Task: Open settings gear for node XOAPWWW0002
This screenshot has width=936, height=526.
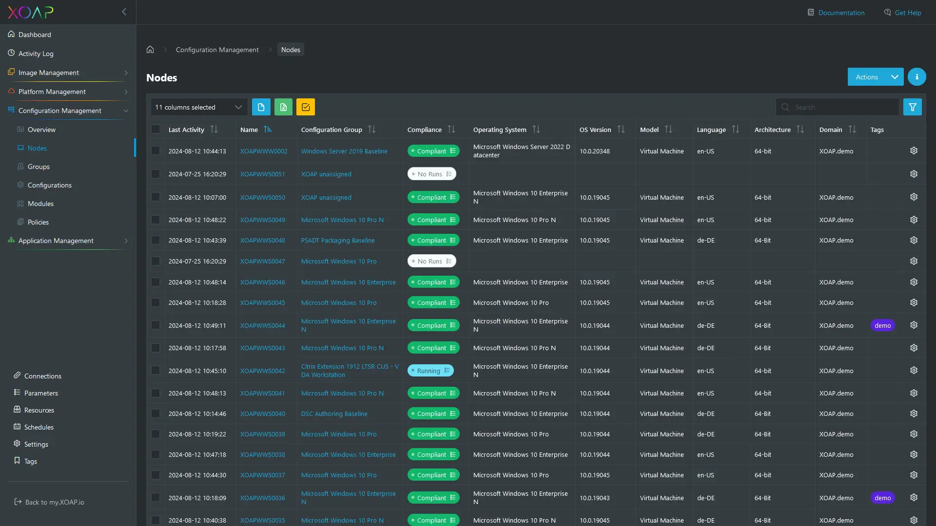Action: (913, 150)
